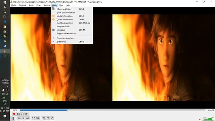Click the VLC cone icon in title bar
Screen dimensions: 215x121
[11, 2]
